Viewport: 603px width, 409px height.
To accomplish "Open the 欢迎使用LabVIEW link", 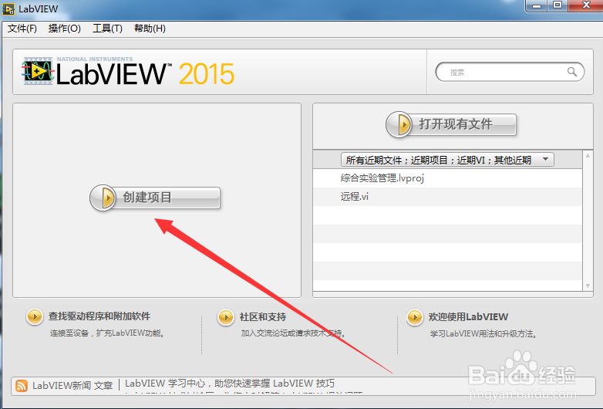I will (x=468, y=316).
